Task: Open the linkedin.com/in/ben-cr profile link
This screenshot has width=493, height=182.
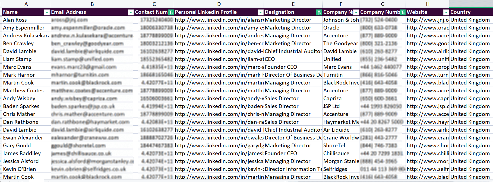Action: click(219, 43)
